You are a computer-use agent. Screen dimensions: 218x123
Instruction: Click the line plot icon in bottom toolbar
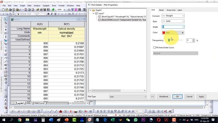pyautogui.click(x=46, y=111)
